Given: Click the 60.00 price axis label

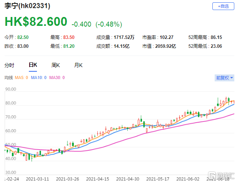Looking at the screenshot, I should point(11,131).
